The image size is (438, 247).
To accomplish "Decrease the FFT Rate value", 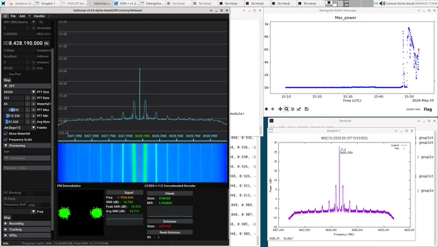I will tap(27, 98).
